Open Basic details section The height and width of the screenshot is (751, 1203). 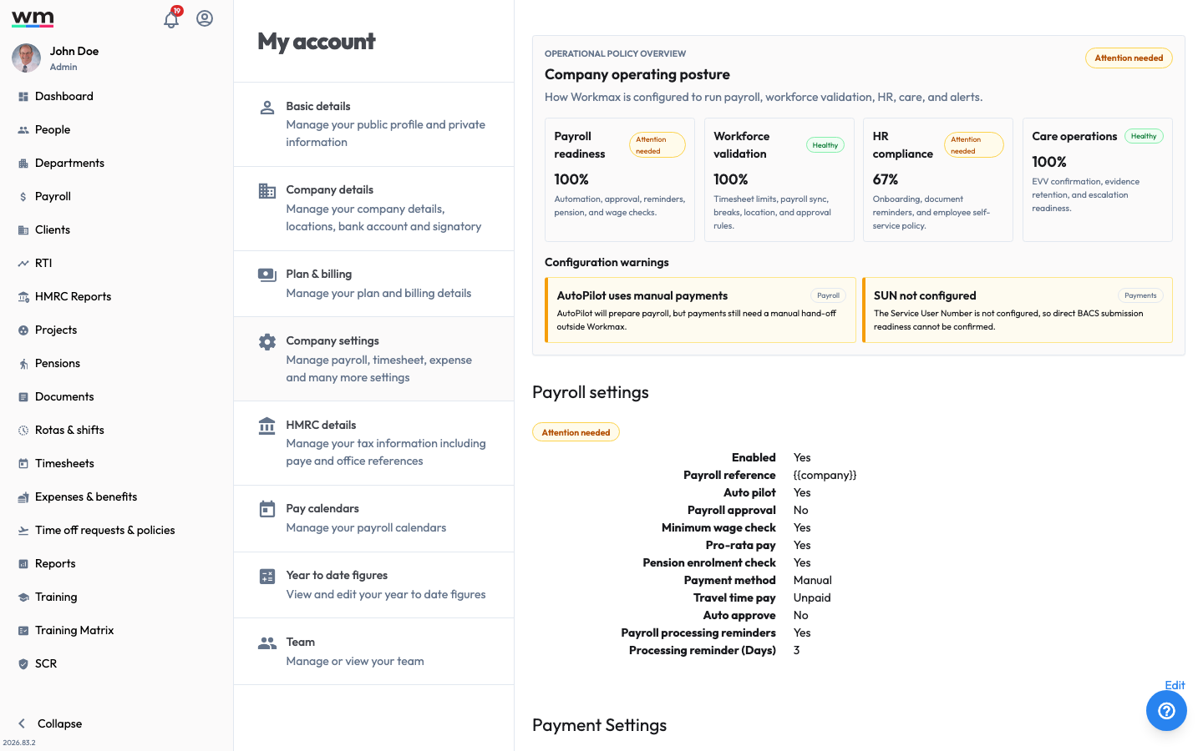373,124
